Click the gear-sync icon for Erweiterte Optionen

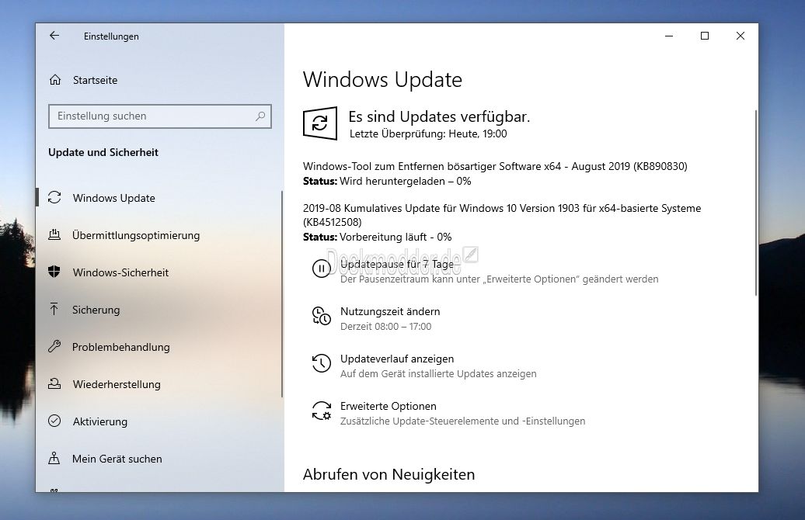click(322, 411)
